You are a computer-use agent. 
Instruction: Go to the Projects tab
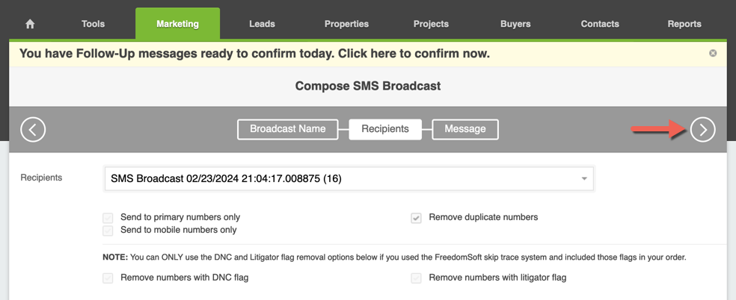pyautogui.click(x=431, y=24)
